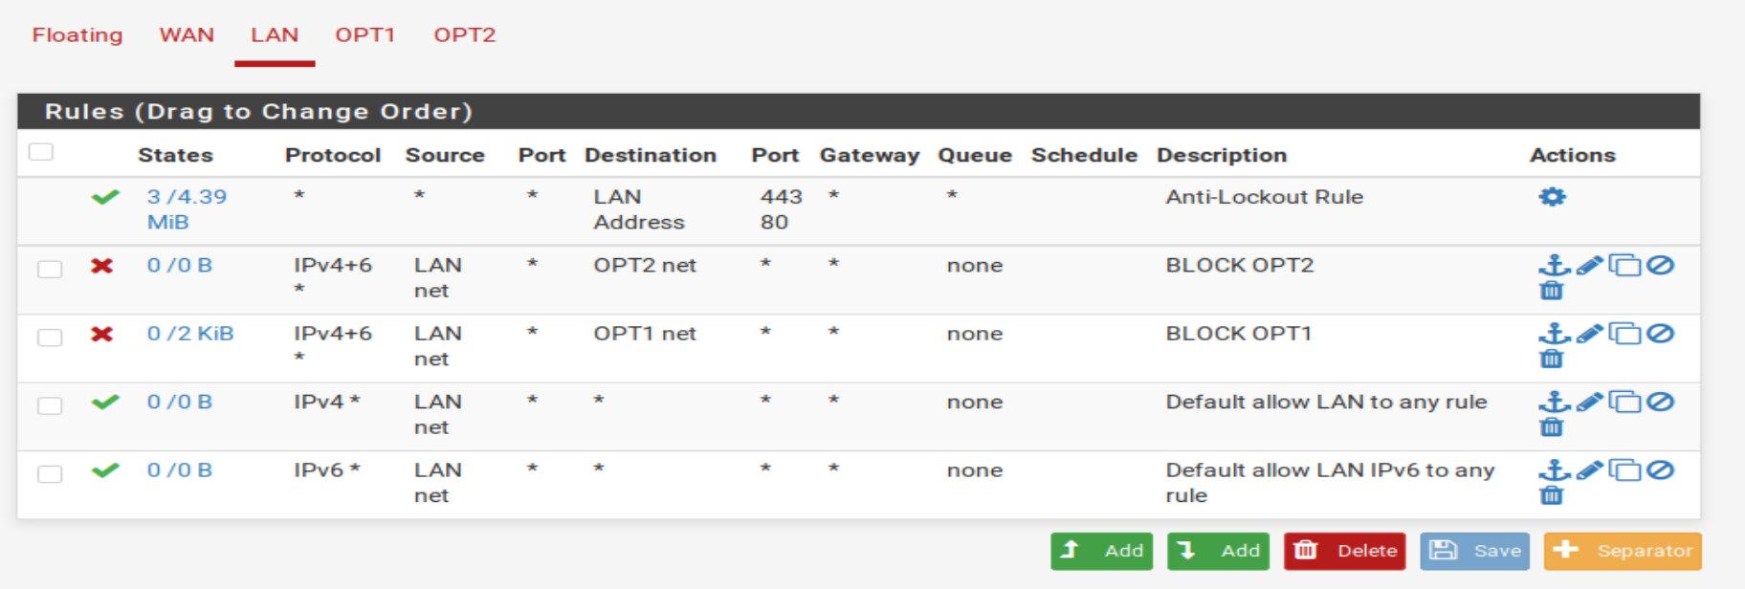The image size is (1745, 589).
Task: Edit the BLOCK OPT2 rule pencil
Action: (1589, 265)
